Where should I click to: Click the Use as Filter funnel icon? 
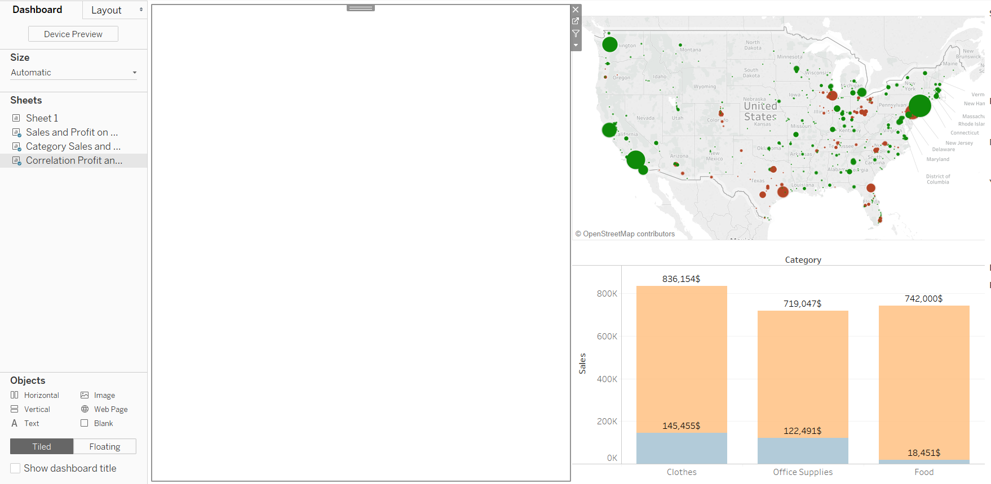[576, 34]
